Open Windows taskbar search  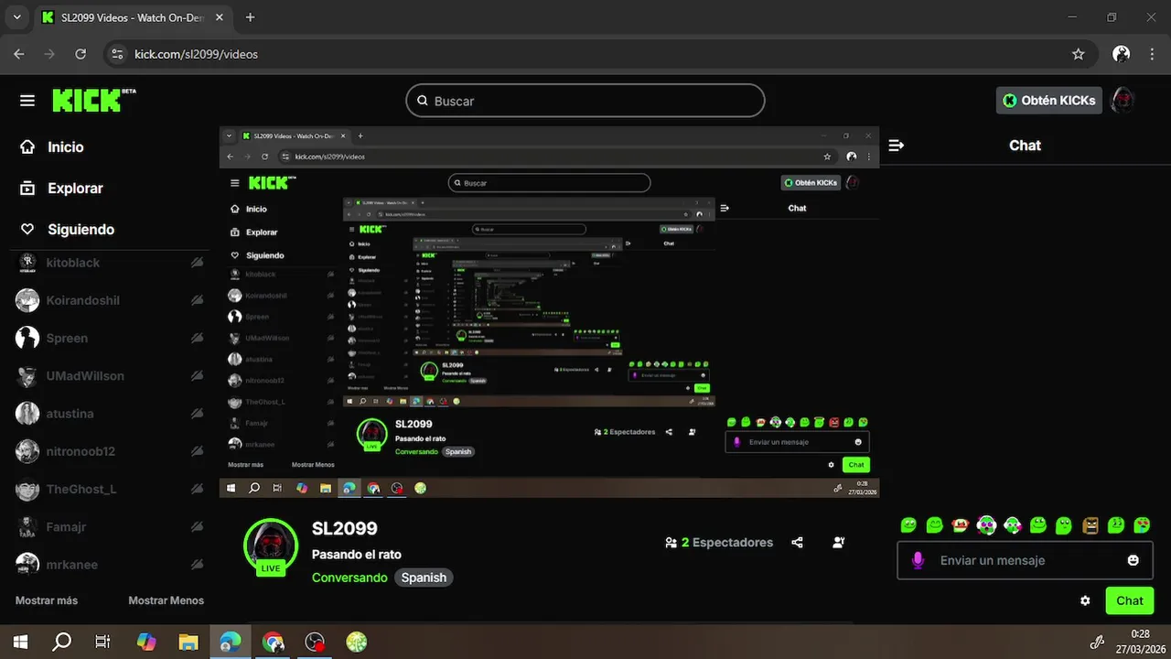(x=62, y=642)
